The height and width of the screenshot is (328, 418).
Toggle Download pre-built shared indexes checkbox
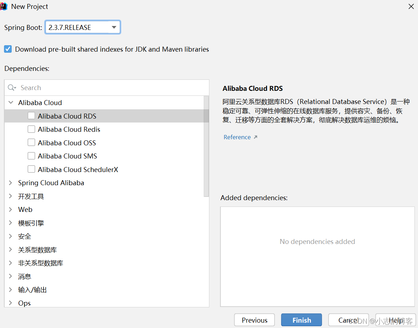pos(8,49)
